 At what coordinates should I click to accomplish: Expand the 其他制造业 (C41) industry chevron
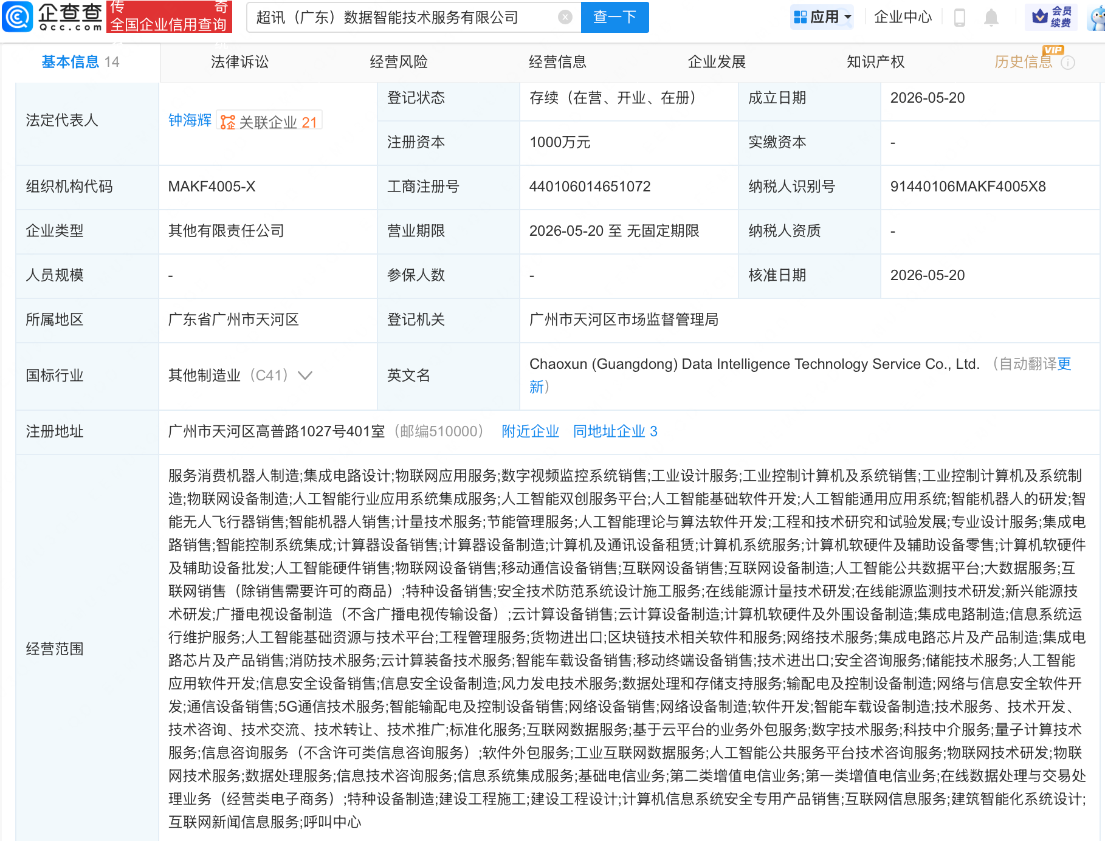pyautogui.click(x=305, y=376)
